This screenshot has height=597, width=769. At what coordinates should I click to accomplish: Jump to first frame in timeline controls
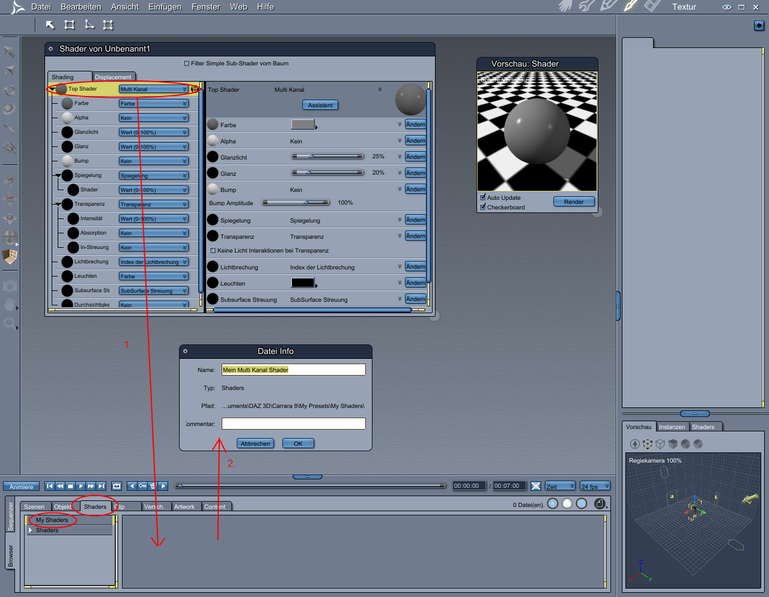(50, 486)
